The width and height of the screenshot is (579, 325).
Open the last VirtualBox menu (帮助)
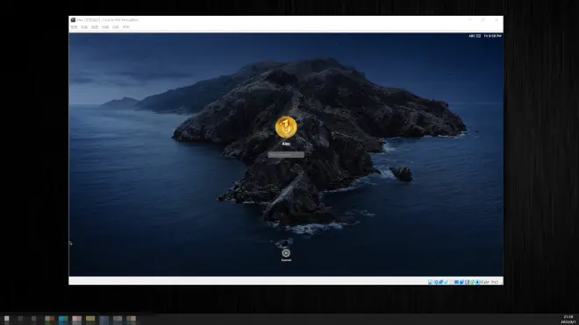(126, 27)
